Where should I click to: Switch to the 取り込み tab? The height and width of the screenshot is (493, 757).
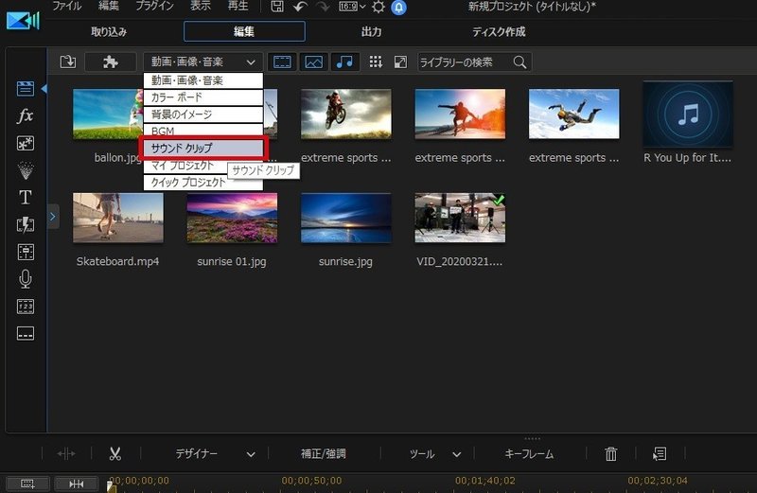click(x=109, y=32)
